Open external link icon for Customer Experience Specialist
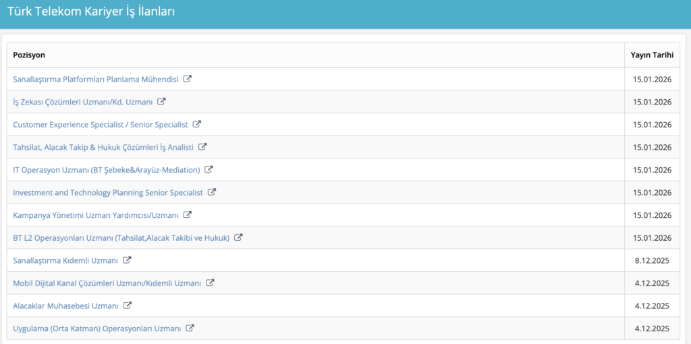The width and height of the screenshot is (691, 344). [197, 124]
